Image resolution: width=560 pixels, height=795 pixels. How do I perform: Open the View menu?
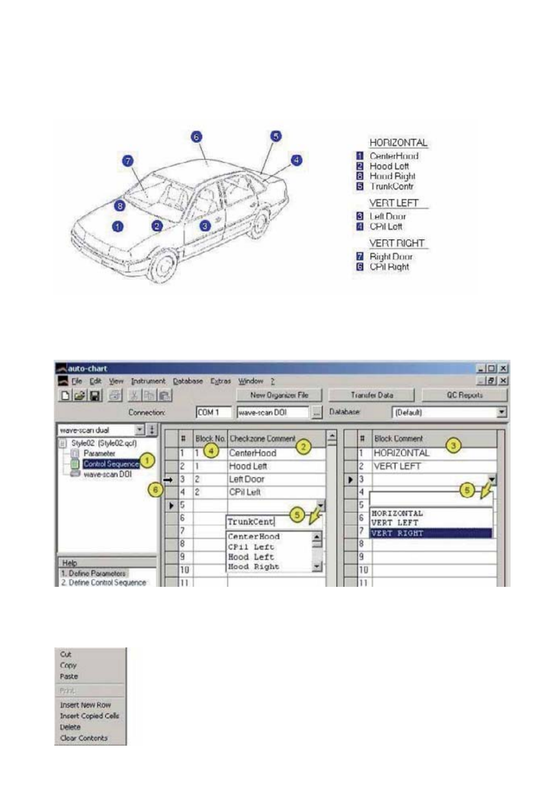click(116, 381)
